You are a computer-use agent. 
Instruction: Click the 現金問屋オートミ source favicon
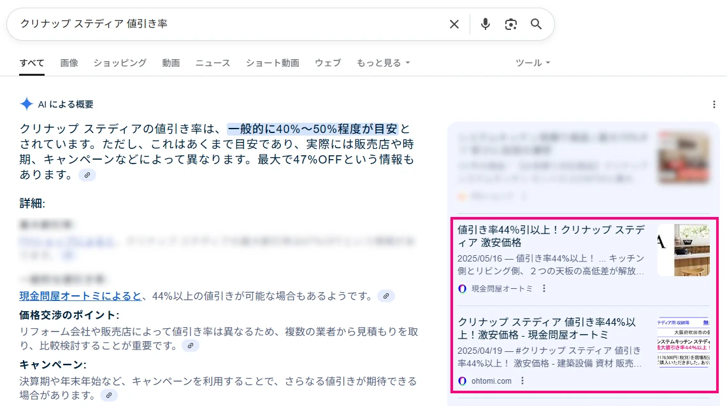pyautogui.click(x=462, y=289)
